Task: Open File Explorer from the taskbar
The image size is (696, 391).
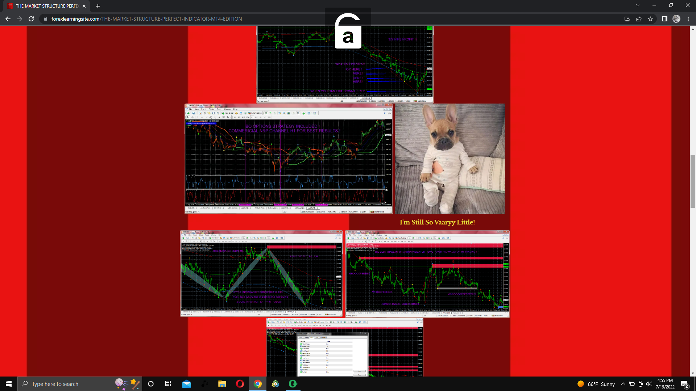Action: click(222, 384)
